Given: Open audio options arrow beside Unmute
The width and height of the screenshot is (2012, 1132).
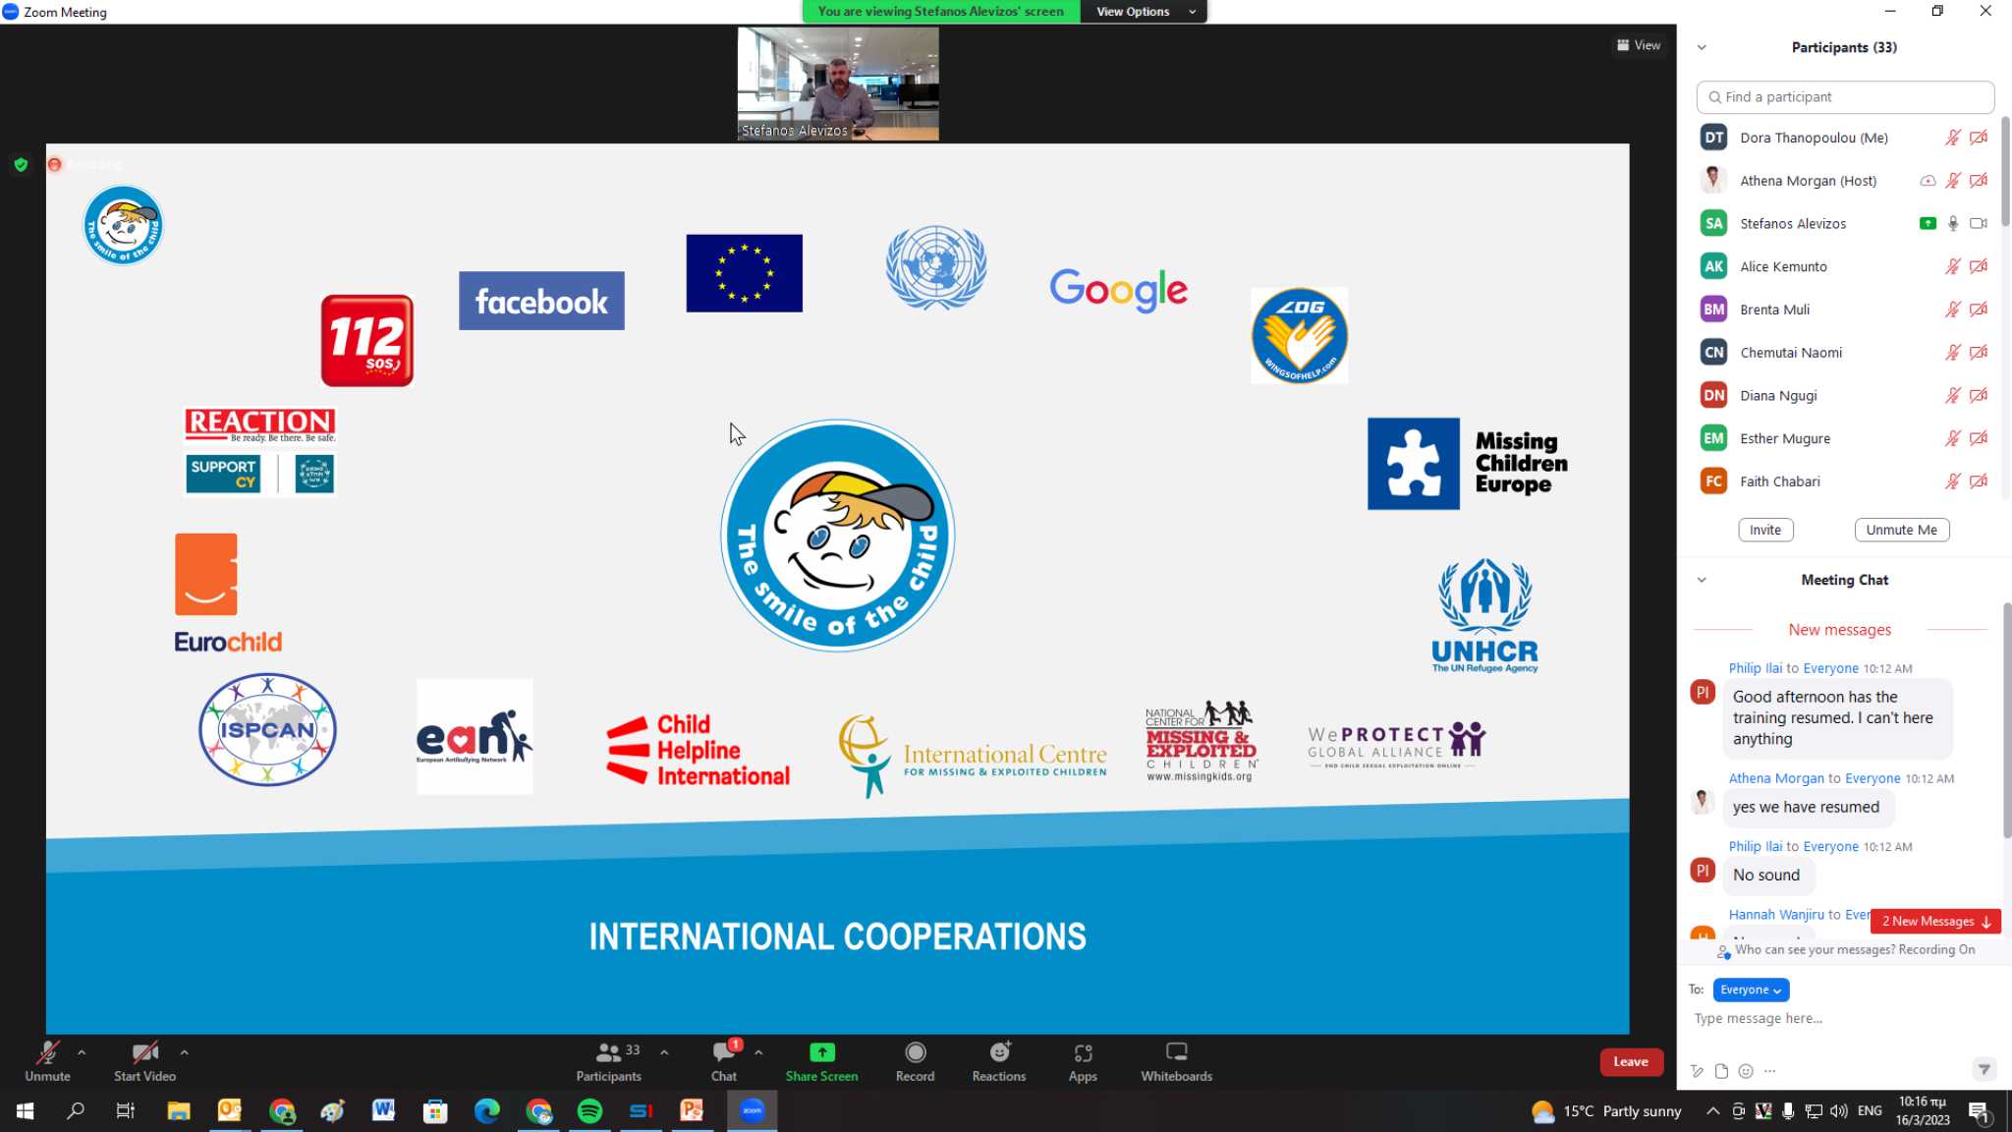Looking at the screenshot, I should (82, 1052).
